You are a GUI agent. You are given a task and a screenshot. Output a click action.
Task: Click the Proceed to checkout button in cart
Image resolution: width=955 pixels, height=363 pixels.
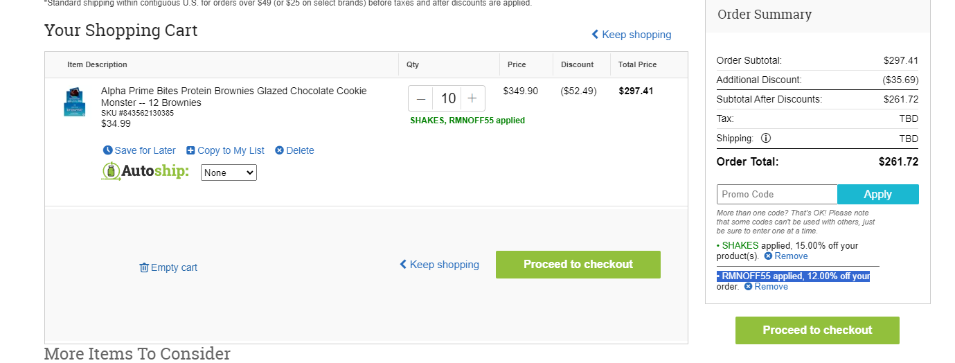pyautogui.click(x=578, y=265)
